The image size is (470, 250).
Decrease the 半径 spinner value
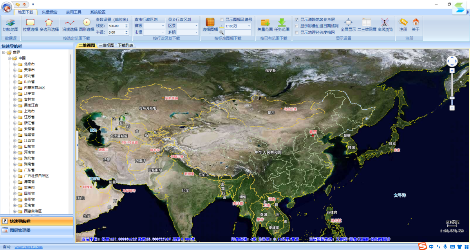(x=127, y=34)
